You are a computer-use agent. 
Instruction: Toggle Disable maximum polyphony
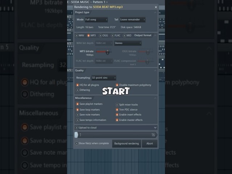117,85
